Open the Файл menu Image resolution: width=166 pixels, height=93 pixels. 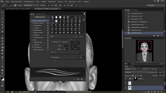(x=7, y=2)
